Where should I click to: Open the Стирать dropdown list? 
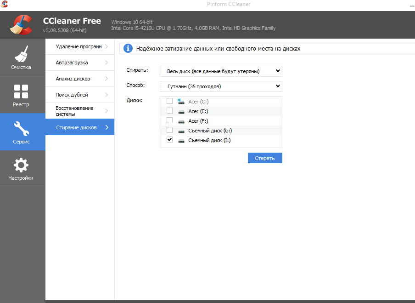[221, 71]
